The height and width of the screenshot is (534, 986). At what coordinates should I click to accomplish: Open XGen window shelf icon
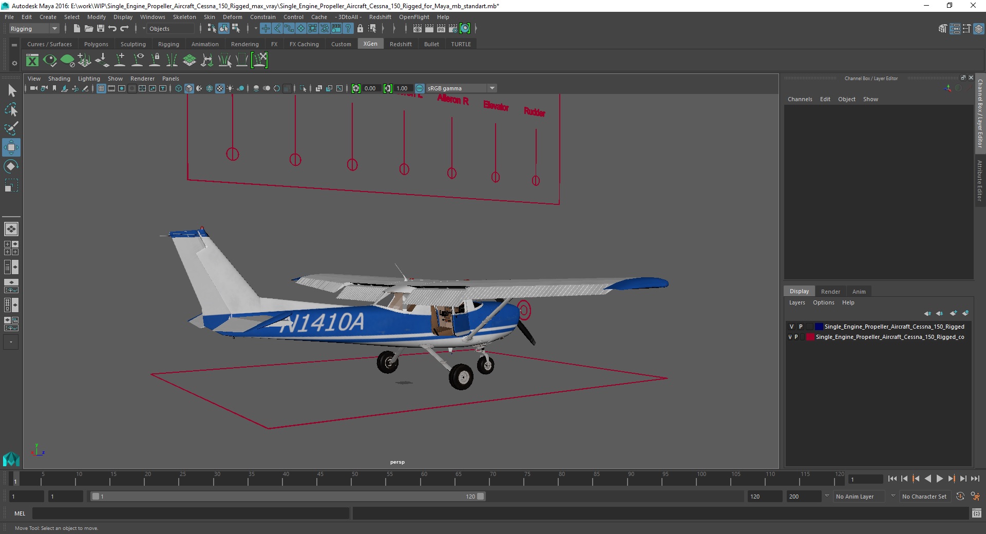(x=32, y=61)
